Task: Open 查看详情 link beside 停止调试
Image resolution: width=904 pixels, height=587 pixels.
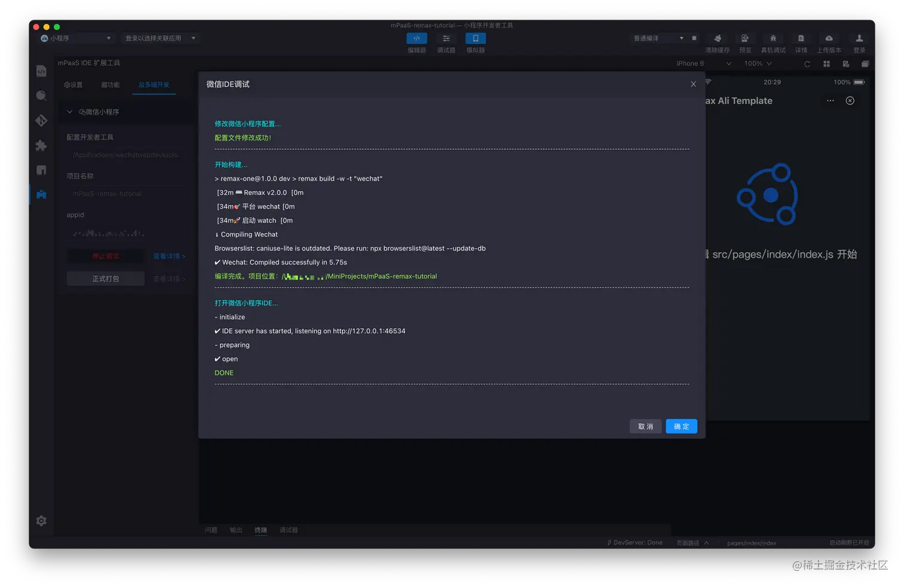Action: [x=169, y=256]
